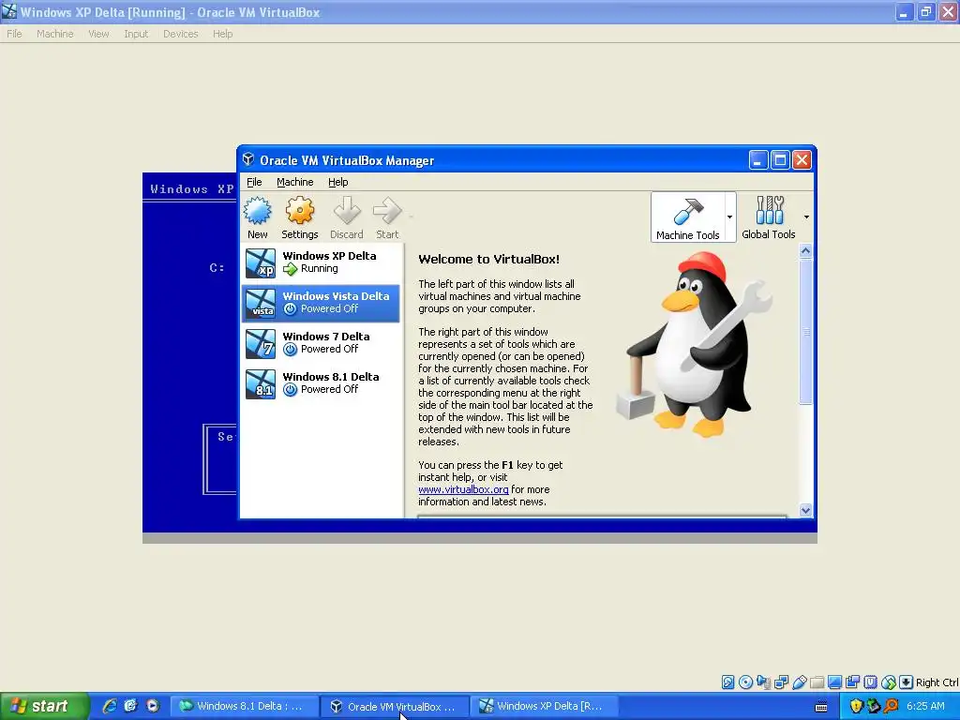Click the display status bar icon
960x720 pixels.
click(x=834, y=682)
